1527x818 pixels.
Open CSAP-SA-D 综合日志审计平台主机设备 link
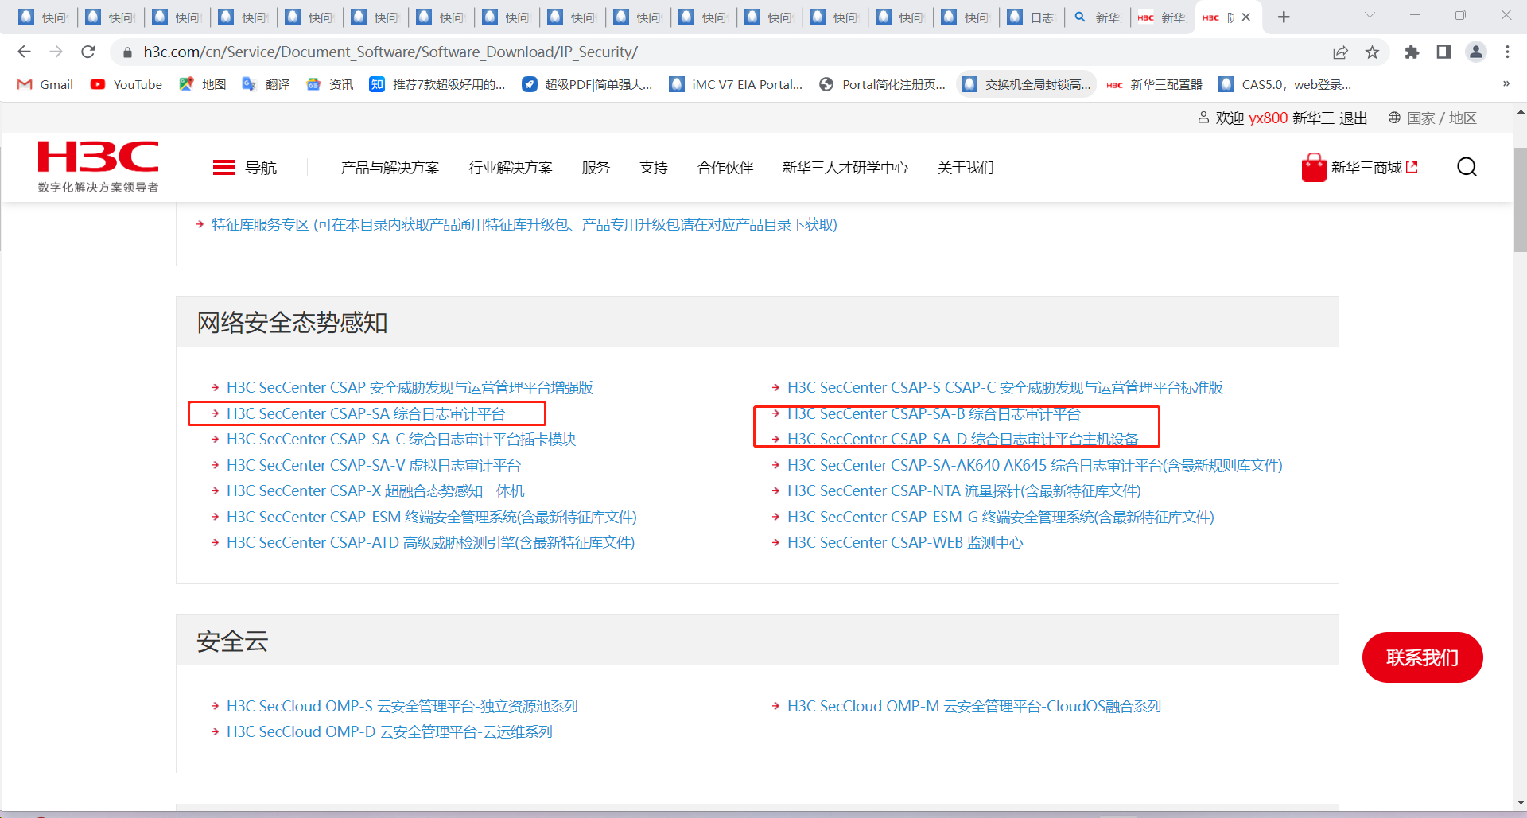(962, 440)
